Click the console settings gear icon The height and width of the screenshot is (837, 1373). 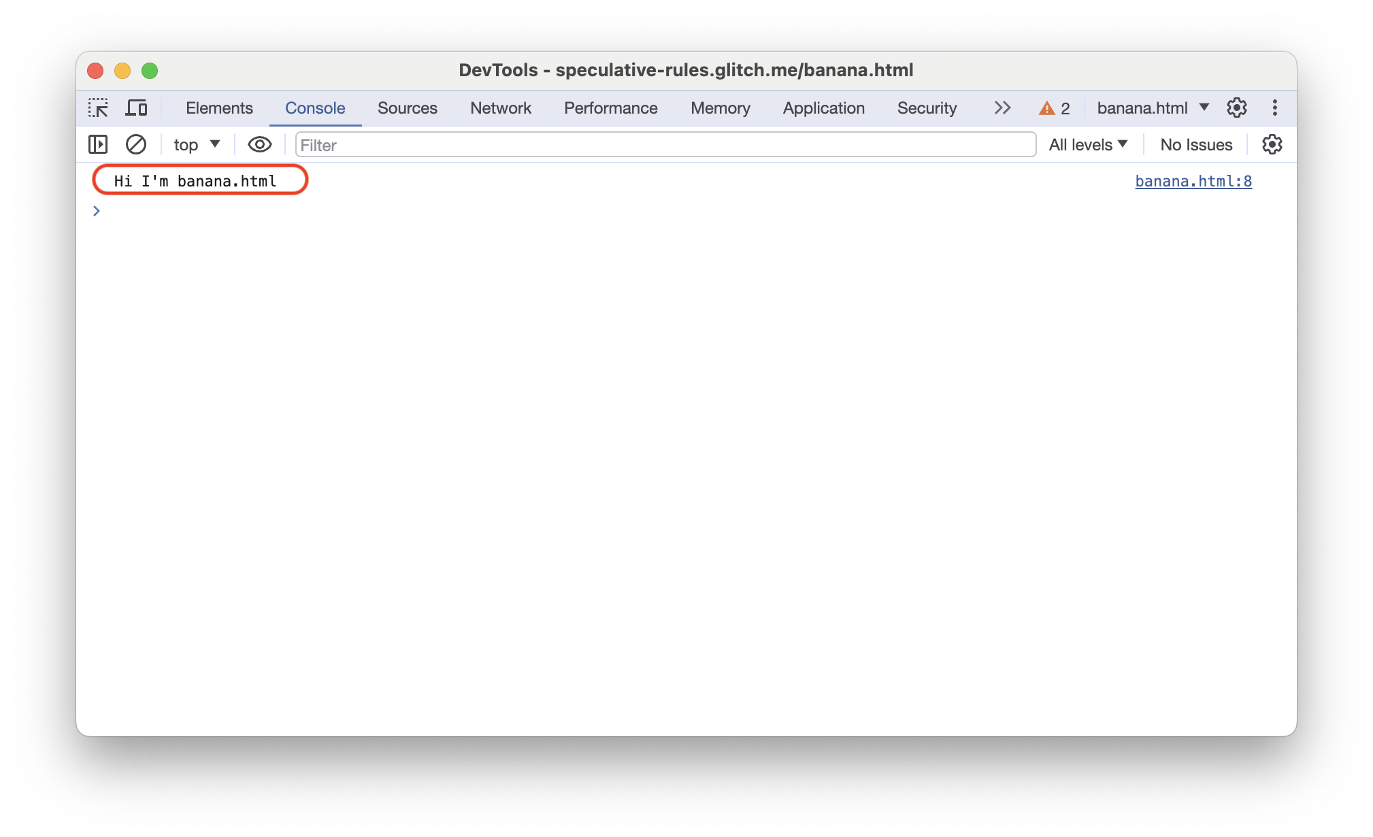coord(1272,144)
